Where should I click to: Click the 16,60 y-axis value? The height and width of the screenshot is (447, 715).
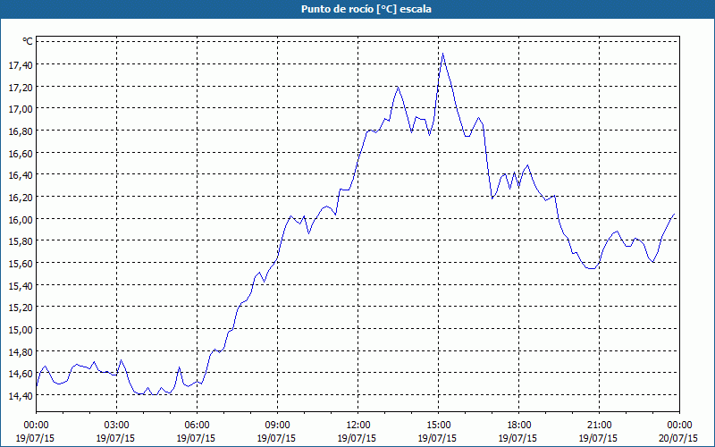coord(21,153)
